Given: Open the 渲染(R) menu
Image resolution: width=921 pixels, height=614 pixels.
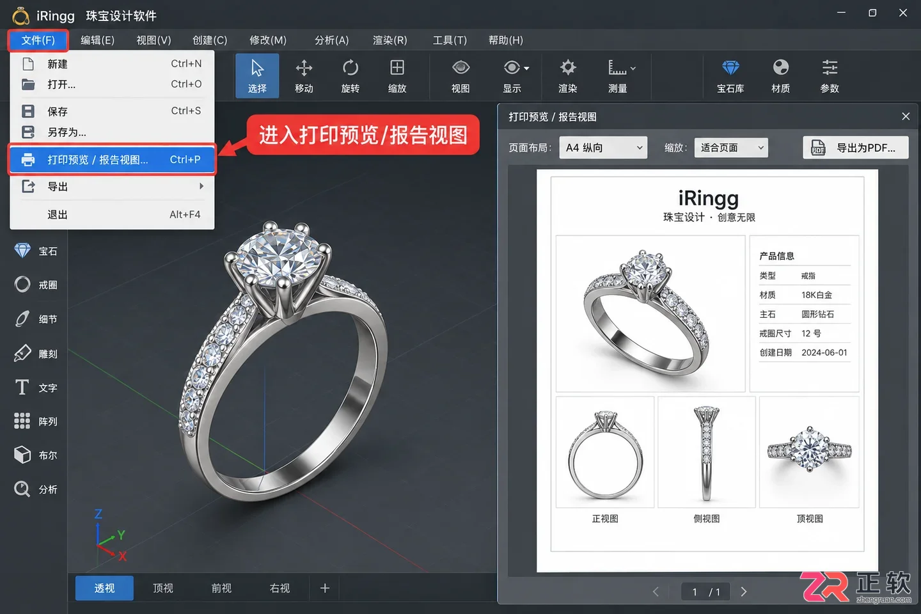Looking at the screenshot, I should coord(390,40).
